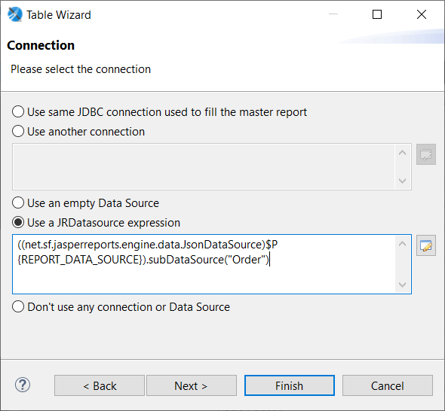445x411 pixels.
Task: Click the disabled connection editor icon
Action: pos(426,154)
